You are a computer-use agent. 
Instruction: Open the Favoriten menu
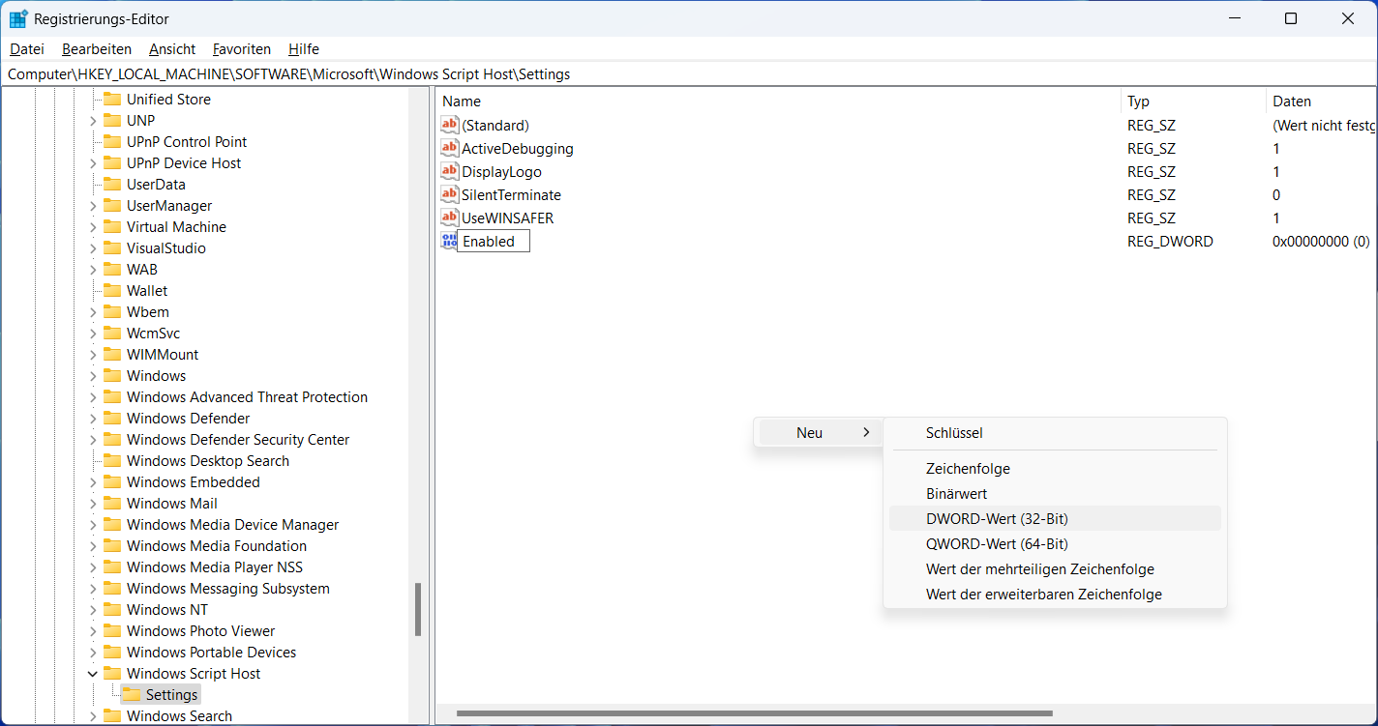point(242,48)
